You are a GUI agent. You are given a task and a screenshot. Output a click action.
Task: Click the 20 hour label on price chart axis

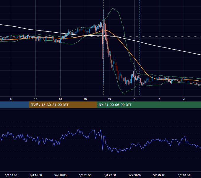click(x=85, y=99)
